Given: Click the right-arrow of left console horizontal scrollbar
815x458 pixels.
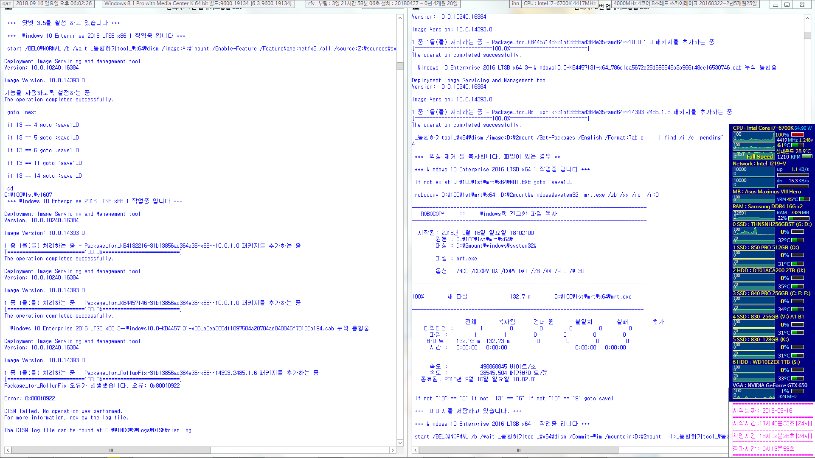Looking at the screenshot, I should [393, 450].
